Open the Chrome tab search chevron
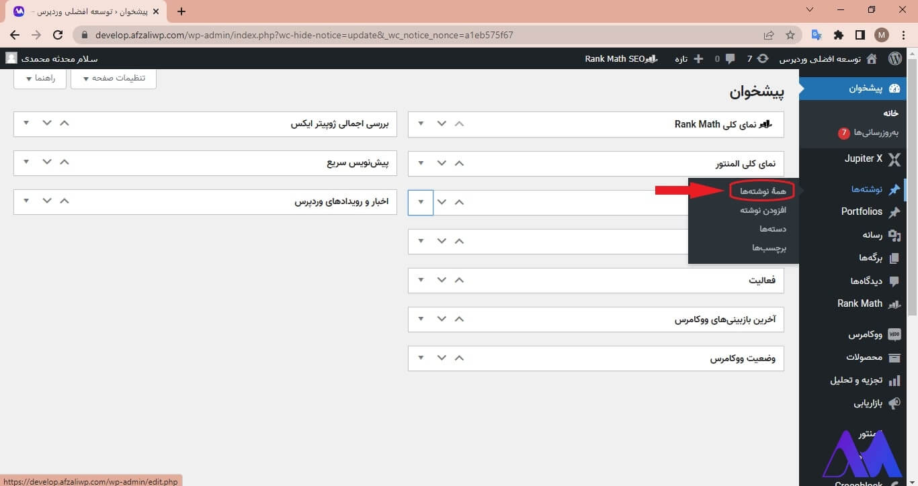Viewport: 918px width, 486px height. [809, 10]
